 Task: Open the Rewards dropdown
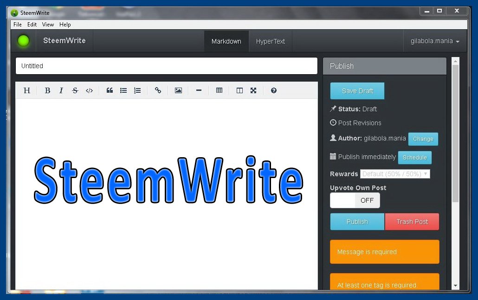click(x=395, y=174)
